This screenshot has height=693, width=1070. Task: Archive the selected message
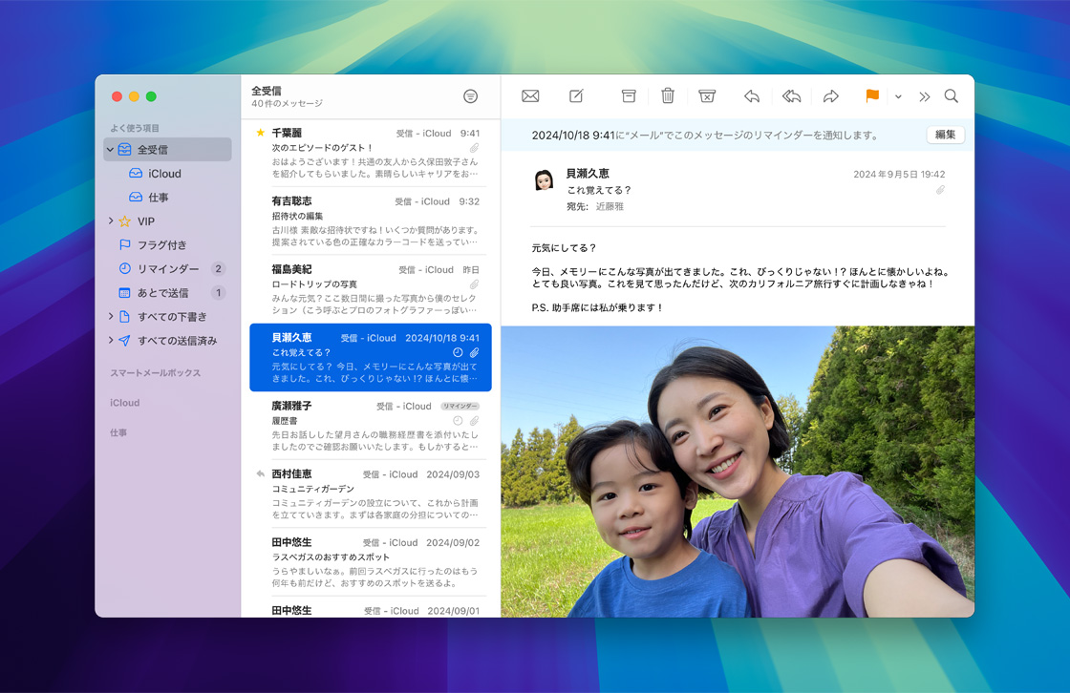pyautogui.click(x=629, y=96)
